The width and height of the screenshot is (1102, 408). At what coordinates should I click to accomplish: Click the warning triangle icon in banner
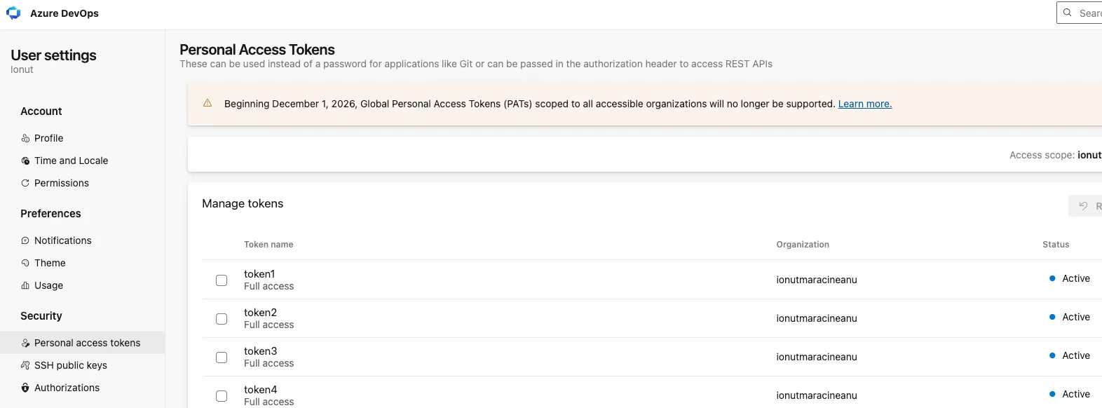(208, 103)
